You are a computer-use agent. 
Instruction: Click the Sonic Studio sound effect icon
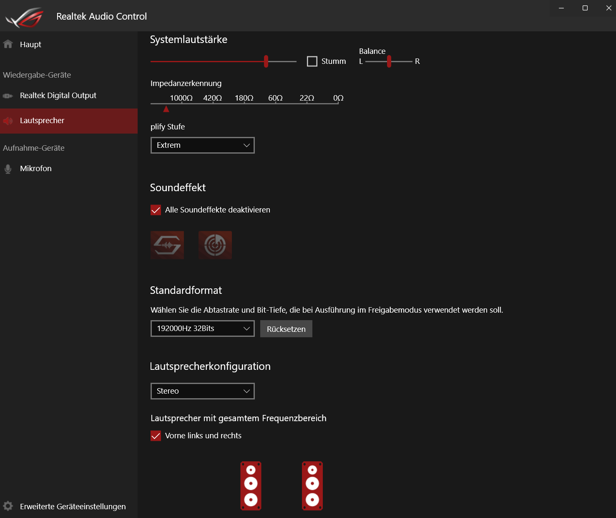tap(167, 245)
